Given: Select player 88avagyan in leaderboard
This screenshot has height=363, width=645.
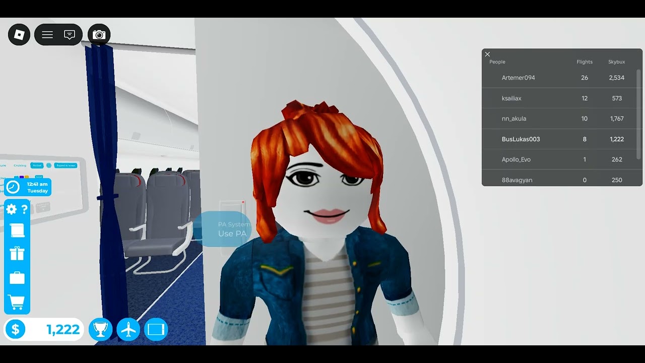Looking at the screenshot, I should (517, 180).
